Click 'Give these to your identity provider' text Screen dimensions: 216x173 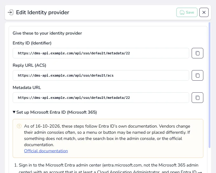coord(47,33)
